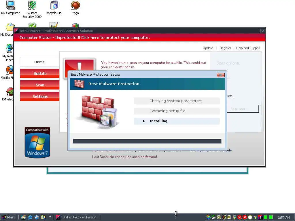The height and width of the screenshot is (221, 295).
Task: Click the colorful Windows flag tray icon
Action: (208, 217)
